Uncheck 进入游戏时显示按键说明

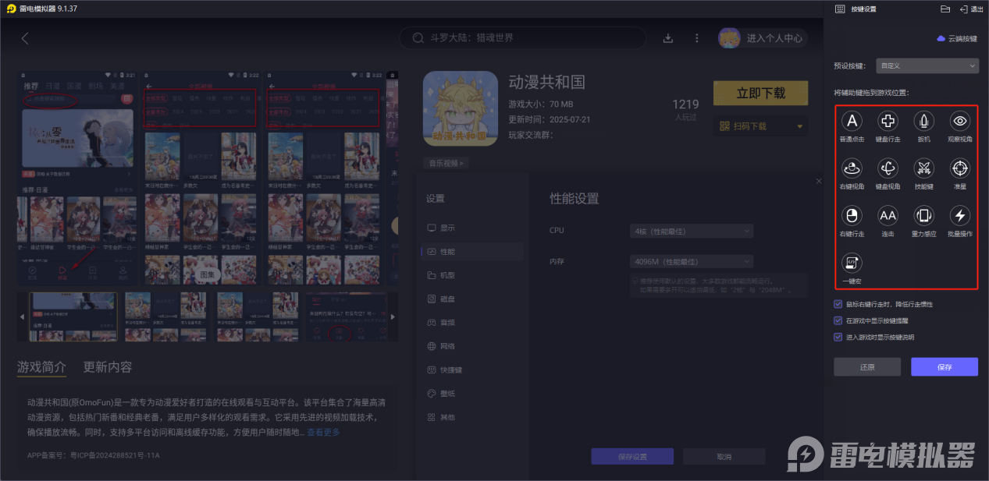tap(838, 337)
